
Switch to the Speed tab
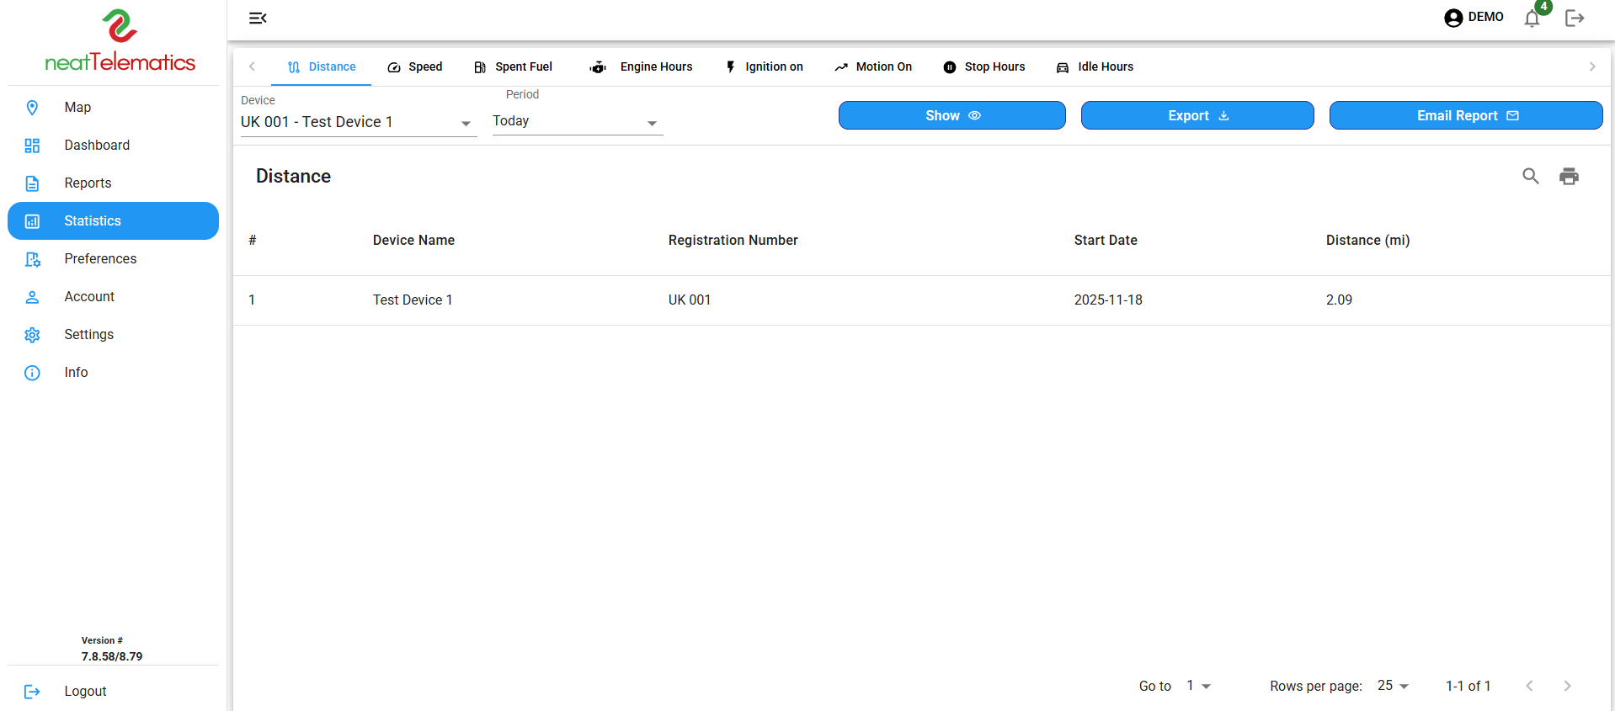415,66
